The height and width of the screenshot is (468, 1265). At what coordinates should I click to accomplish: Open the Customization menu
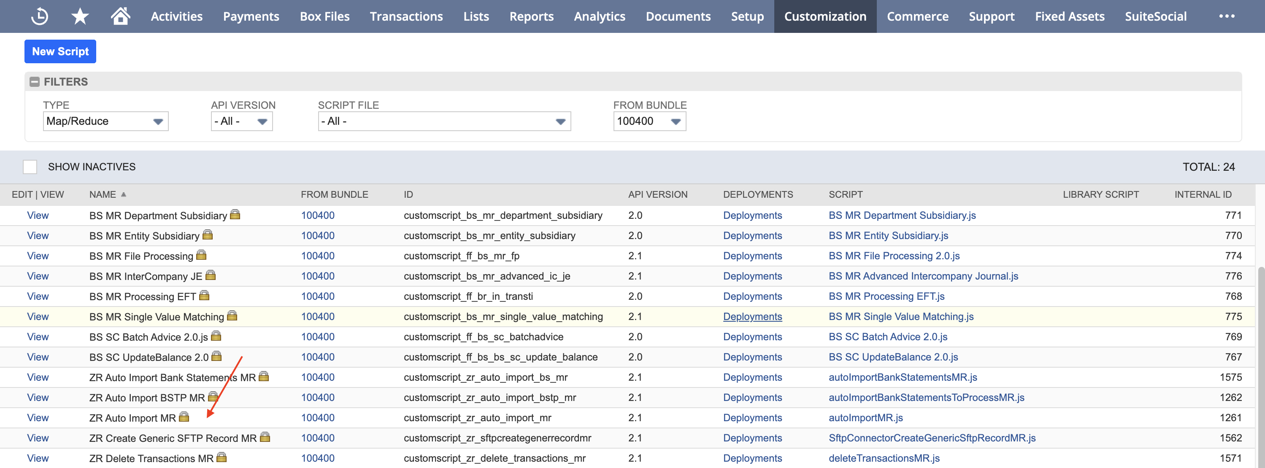(825, 16)
